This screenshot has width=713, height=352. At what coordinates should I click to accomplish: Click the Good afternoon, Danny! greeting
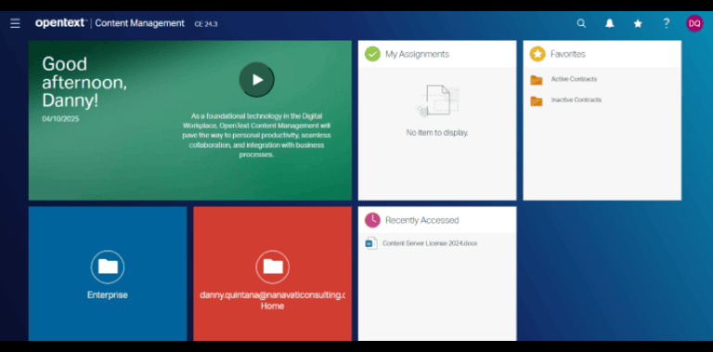point(84,83)
